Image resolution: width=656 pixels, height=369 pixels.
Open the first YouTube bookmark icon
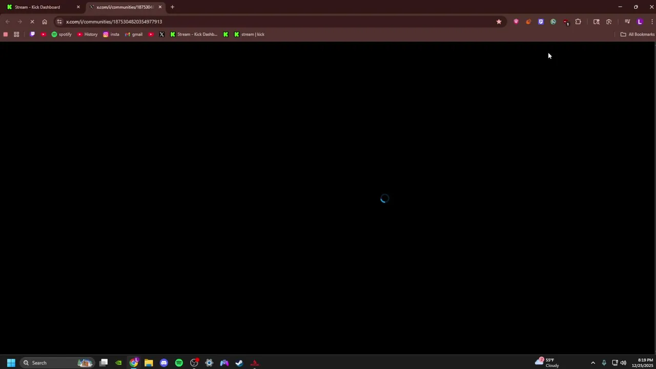(x=43, y=34)
